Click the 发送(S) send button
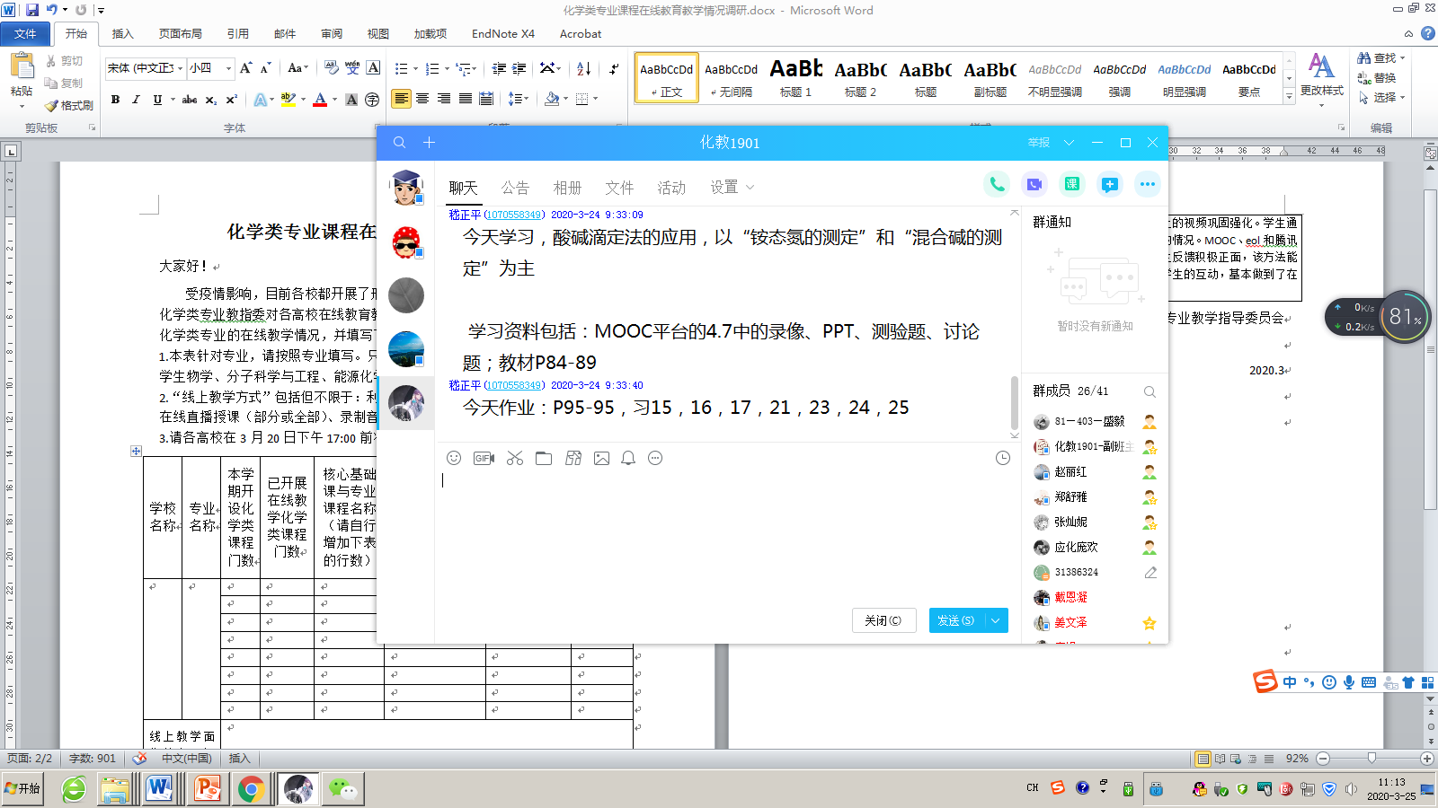 click(x=955, y=620)
